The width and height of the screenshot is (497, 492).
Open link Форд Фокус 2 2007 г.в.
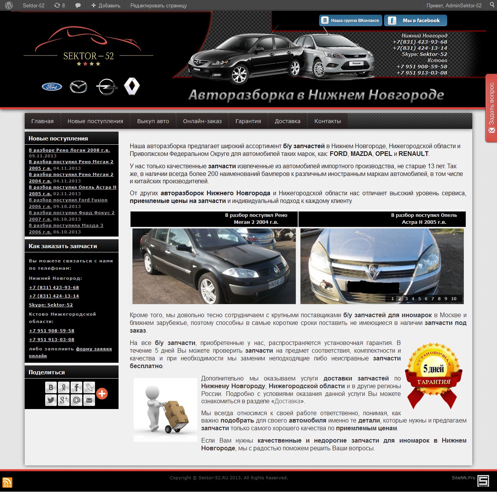(72, 216)
